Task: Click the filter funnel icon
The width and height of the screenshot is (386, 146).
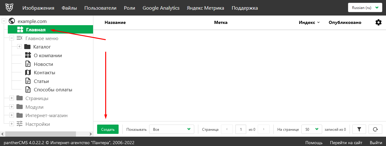Action: coord(359,129)
